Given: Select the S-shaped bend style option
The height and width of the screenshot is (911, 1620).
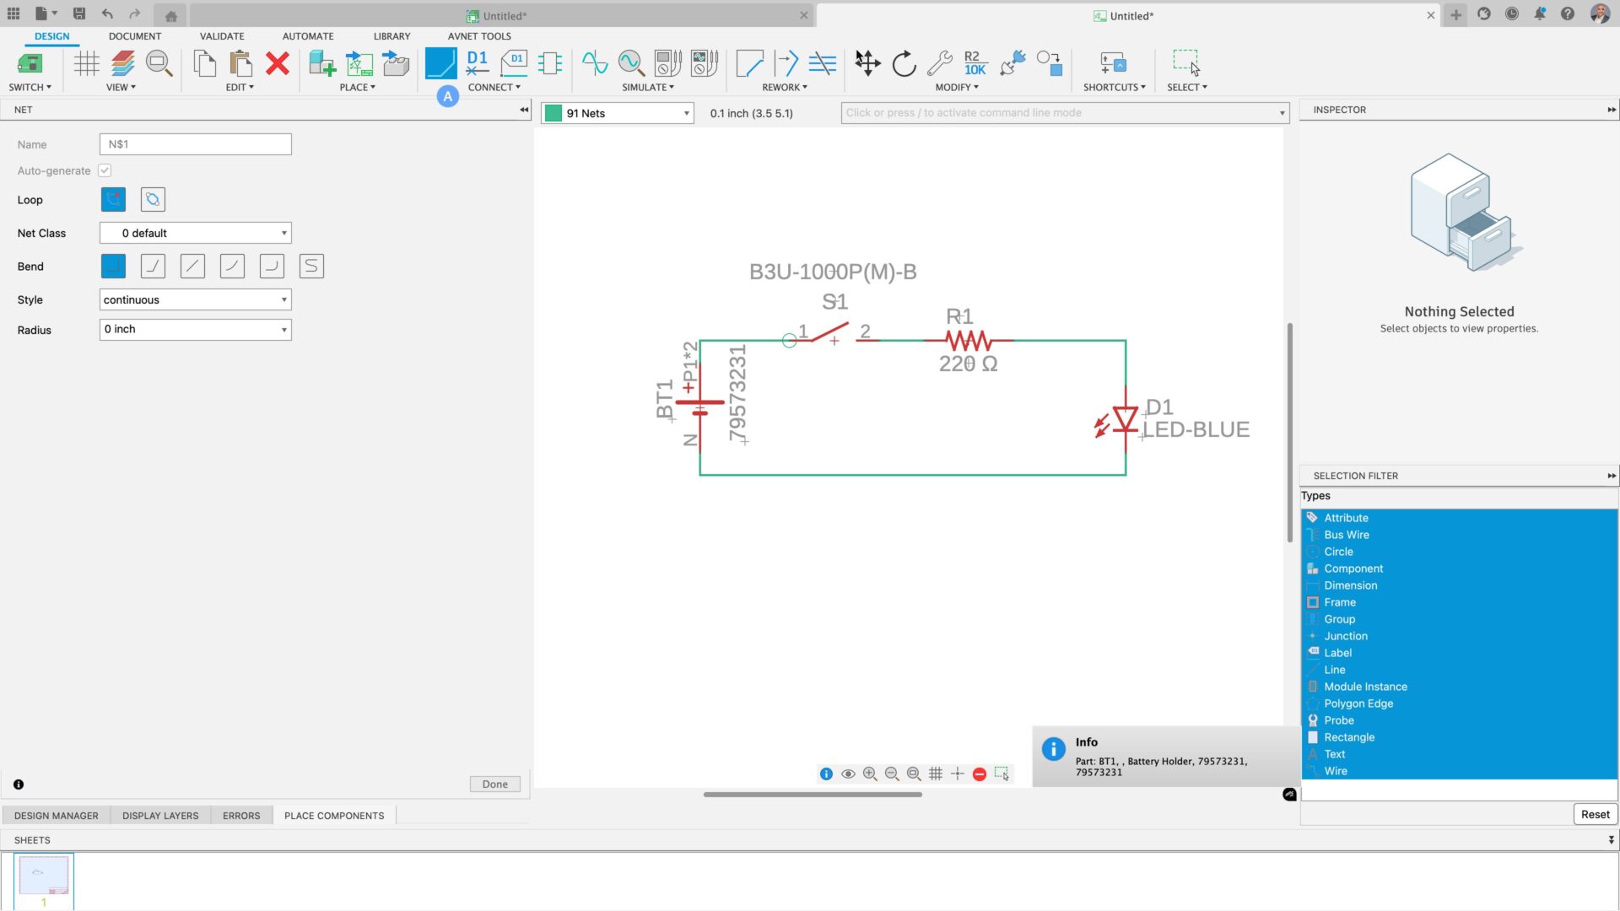Looking at the screenshot, I should coord(311,266).
